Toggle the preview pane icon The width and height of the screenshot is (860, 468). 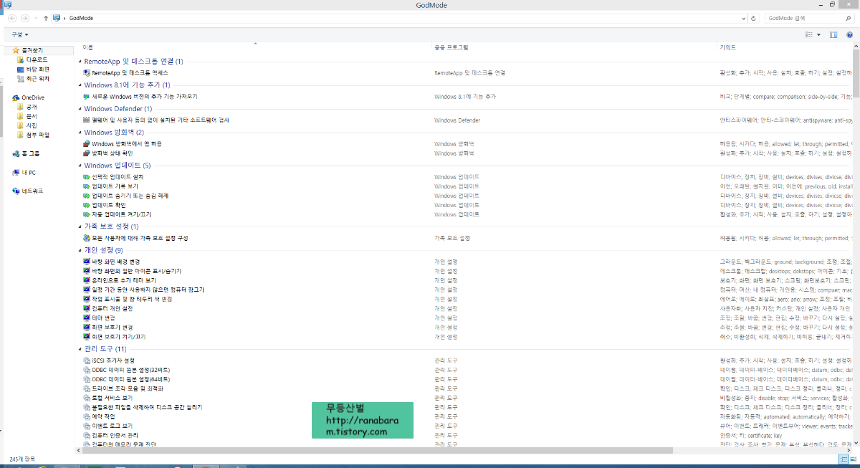pos(833,34)
